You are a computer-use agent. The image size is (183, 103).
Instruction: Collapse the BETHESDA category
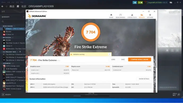tap(2, 38)
